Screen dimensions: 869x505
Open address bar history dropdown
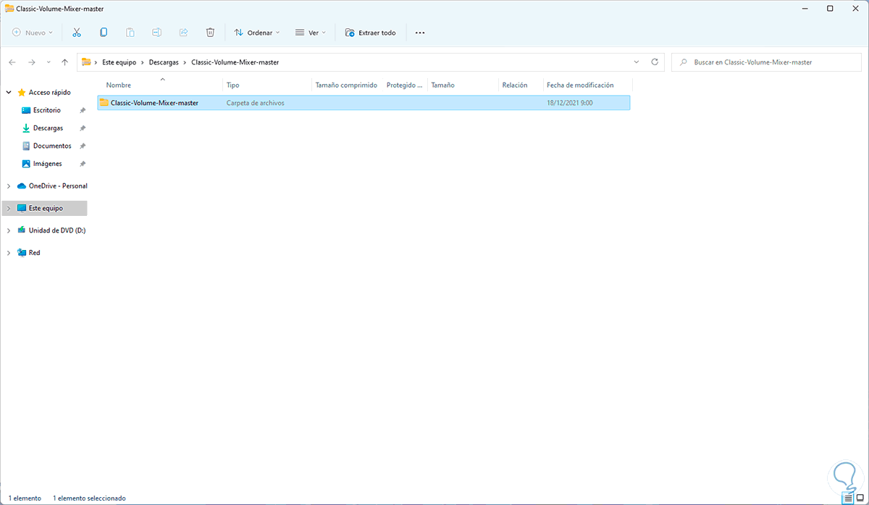tap(636, 62)
